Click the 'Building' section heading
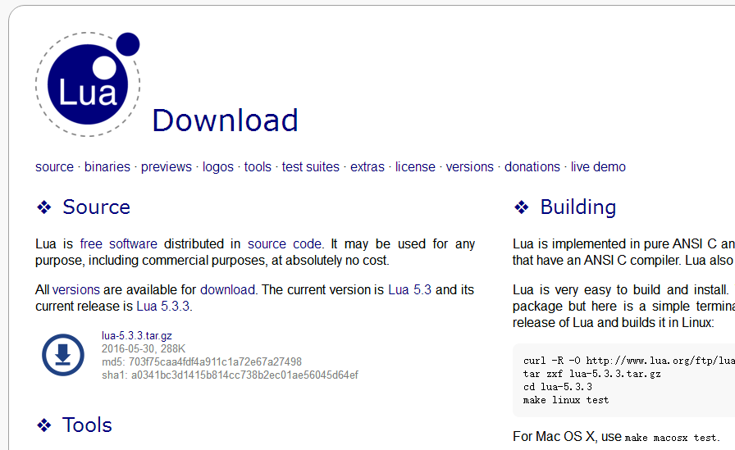Viewport: 735px width, 450px height. 578,207
